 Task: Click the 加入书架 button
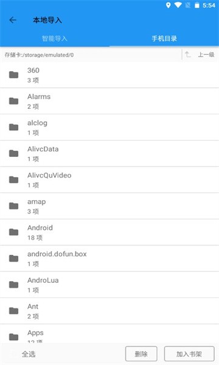189,354
